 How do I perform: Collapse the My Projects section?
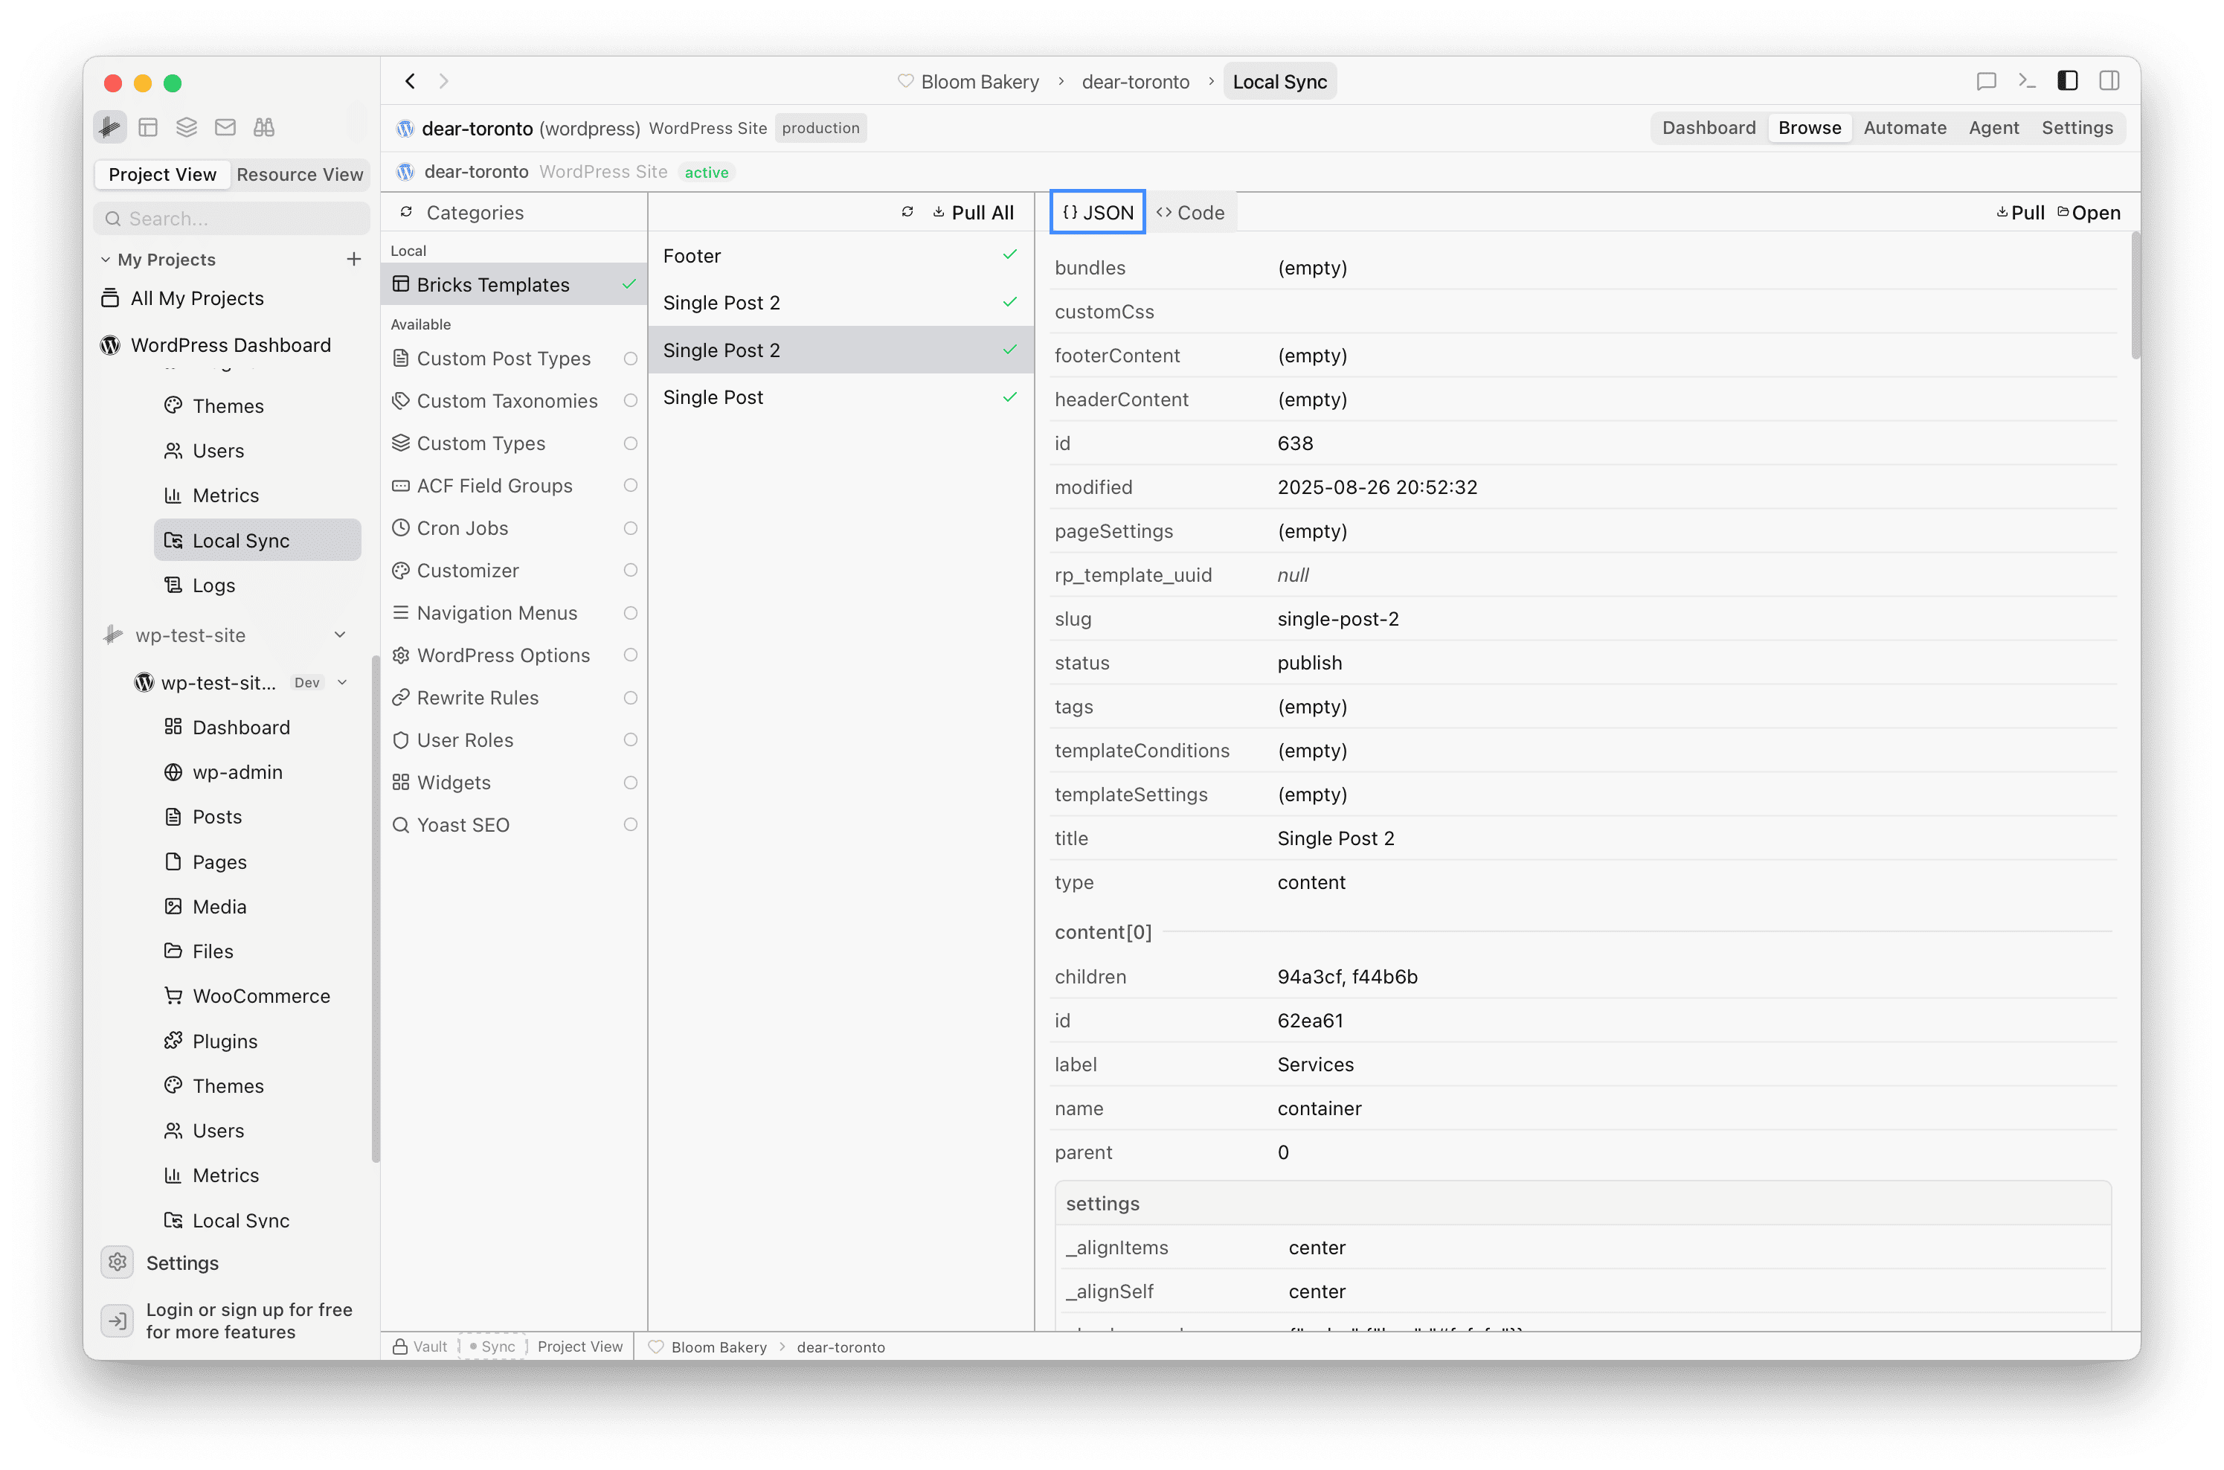coord(106,260)
